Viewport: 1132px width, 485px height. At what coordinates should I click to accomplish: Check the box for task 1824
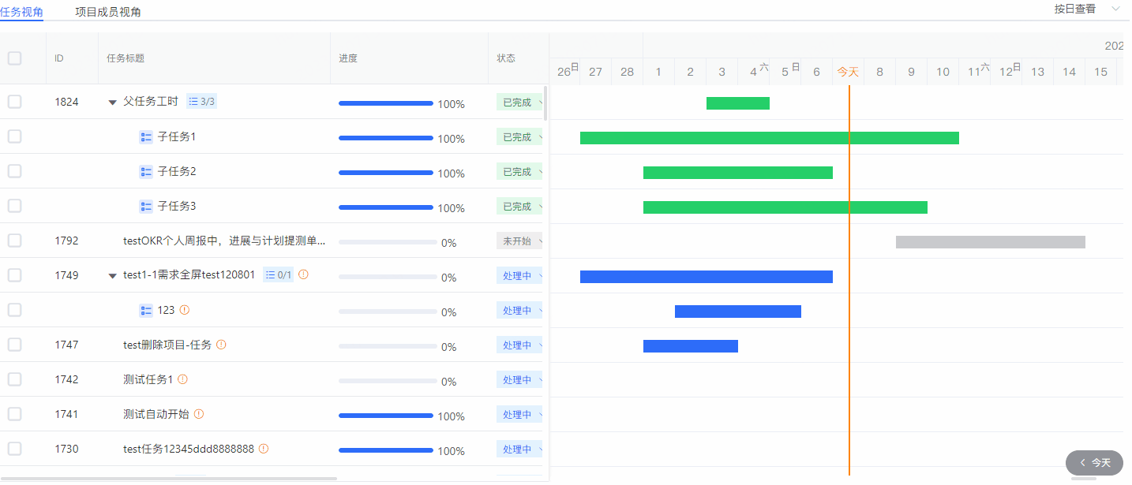pyautogui.click(x=14, y=102)
